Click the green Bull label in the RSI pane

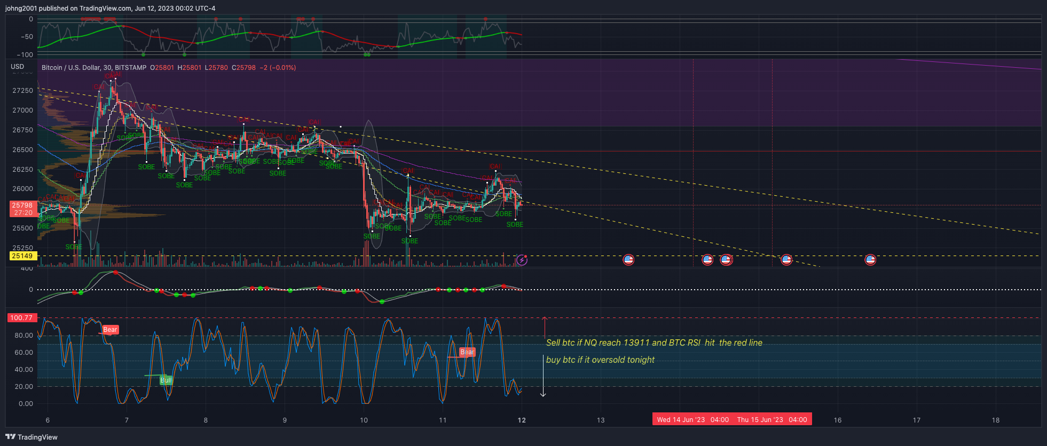point(166,380)
